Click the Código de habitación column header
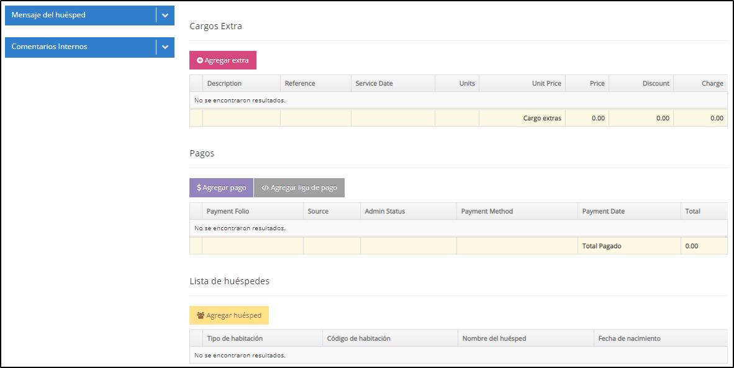 point(358,338)
